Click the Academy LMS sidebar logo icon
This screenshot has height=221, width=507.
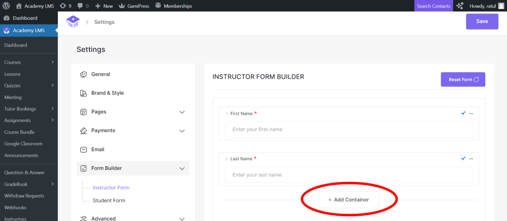pyautogui.click(x=6, y=31)
